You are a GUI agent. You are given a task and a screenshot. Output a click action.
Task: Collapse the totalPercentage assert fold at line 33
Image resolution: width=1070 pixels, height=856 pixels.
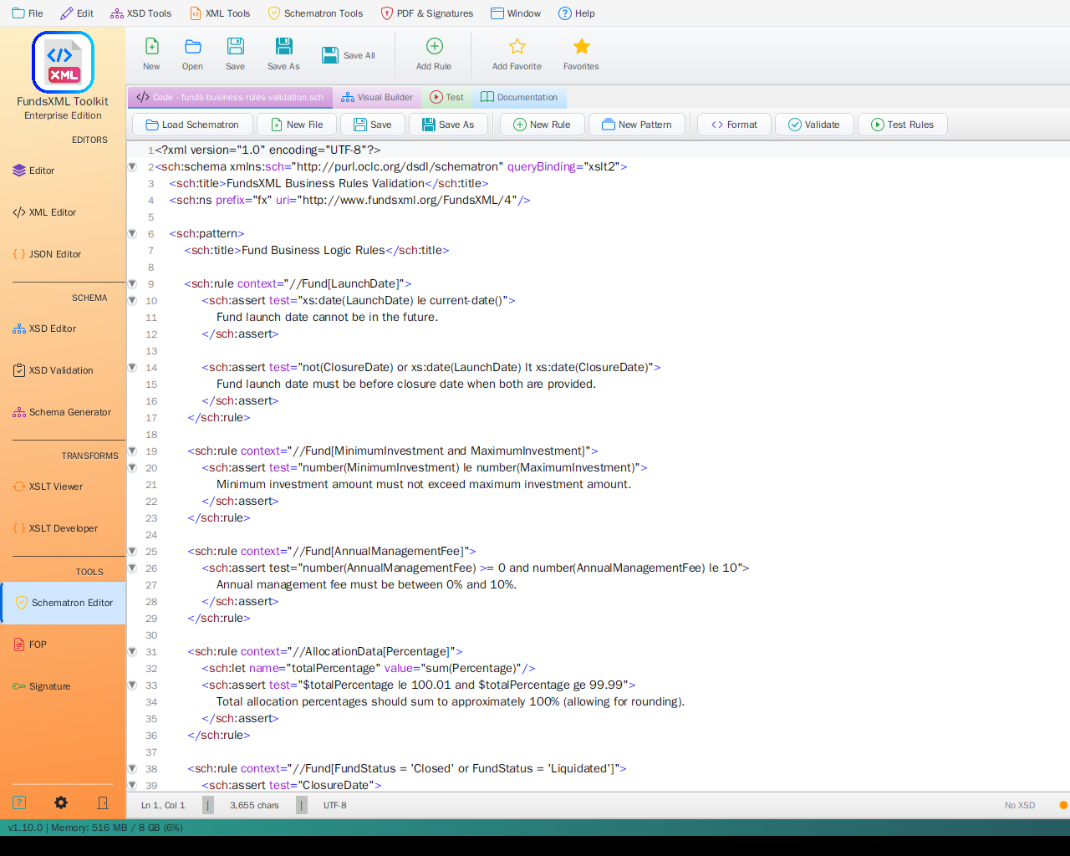coord(132,685)
